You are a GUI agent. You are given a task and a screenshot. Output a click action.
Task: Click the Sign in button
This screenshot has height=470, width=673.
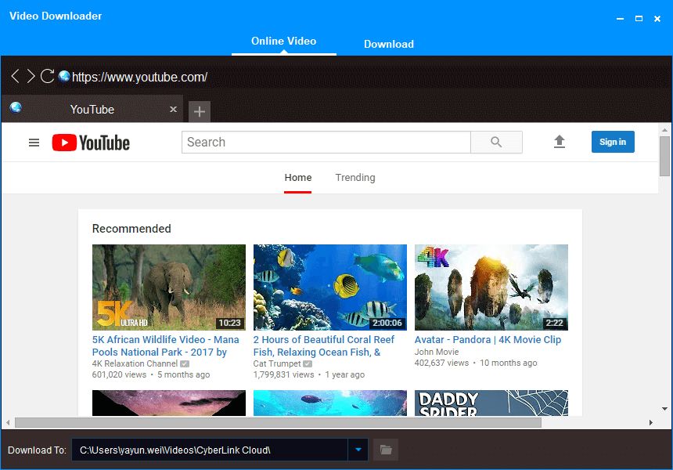click(x=612, y=142)
